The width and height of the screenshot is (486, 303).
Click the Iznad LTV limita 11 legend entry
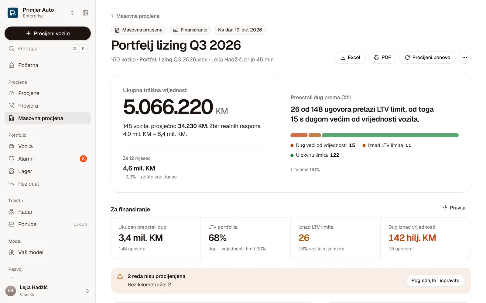387,145
